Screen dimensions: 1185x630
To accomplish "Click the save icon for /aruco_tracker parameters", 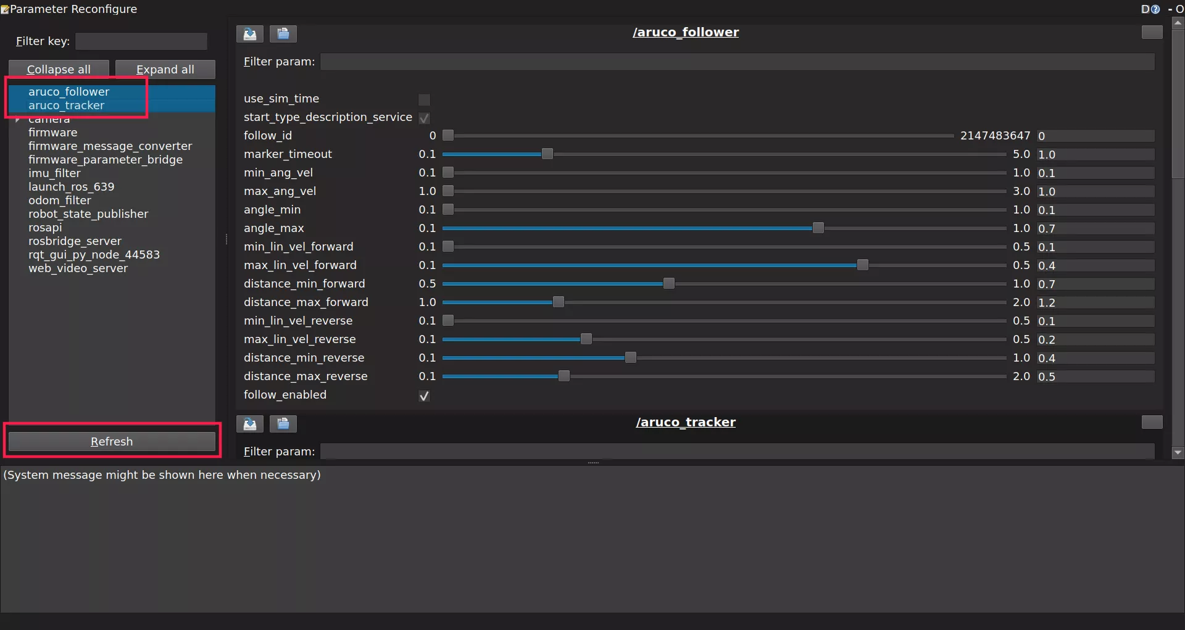I will (250, 423).
